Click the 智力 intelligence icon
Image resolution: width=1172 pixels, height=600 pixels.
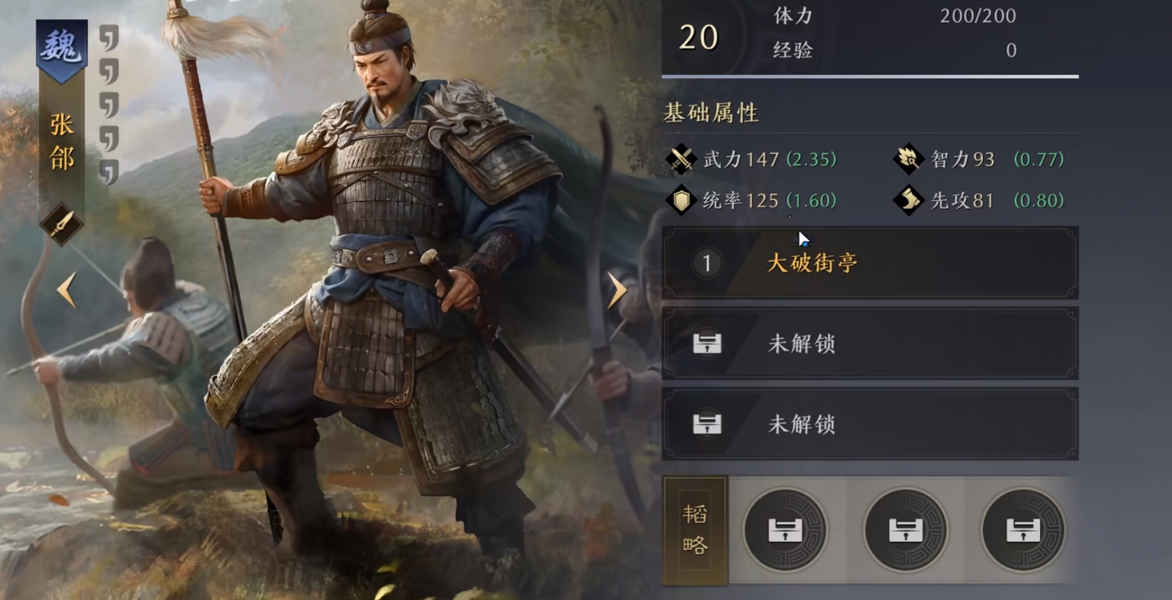[x=908, y=159]
